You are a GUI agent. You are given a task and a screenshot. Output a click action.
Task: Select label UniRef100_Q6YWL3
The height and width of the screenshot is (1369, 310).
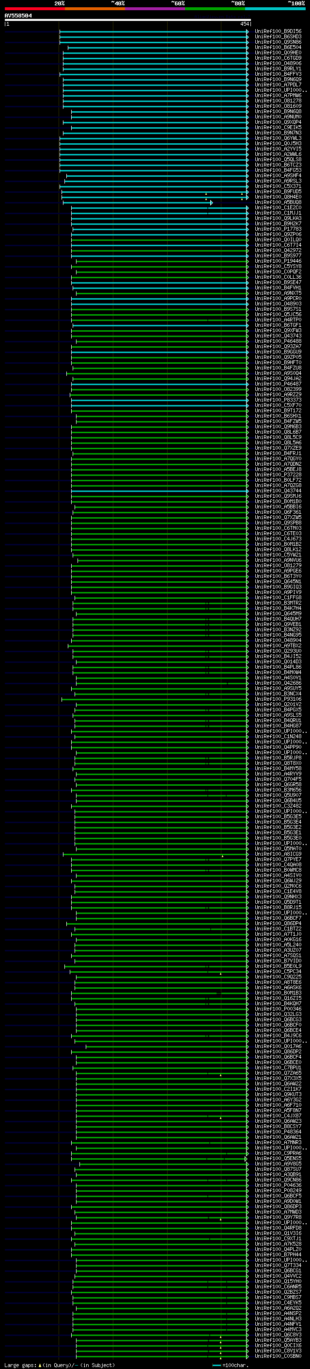[x=278, y=138]
